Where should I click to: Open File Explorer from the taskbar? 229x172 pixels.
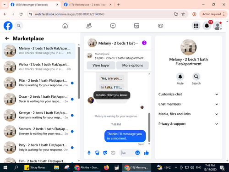[x=56, y=167]
